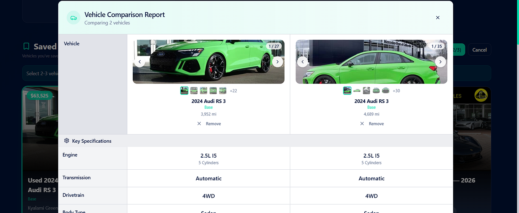Click the Lotus logo on background card
The height and width of the screenshot is (213, 519).
pos(481,95)
